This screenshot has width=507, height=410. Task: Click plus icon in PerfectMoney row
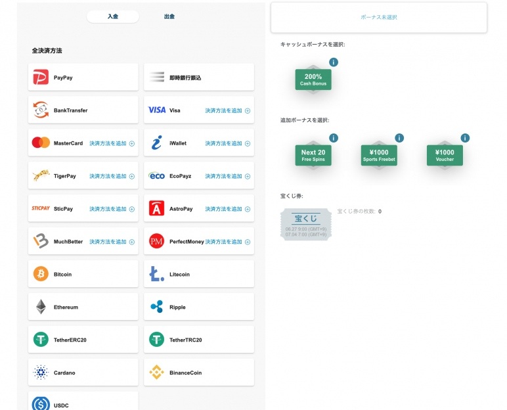pyautogui.click(x=248, y=242)
